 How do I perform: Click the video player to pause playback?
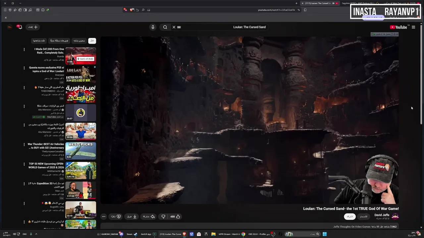pos(249,120)
